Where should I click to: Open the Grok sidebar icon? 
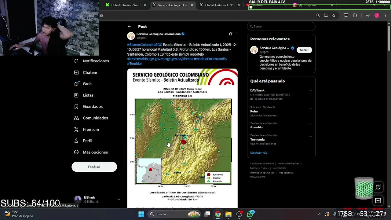[76, 84]
